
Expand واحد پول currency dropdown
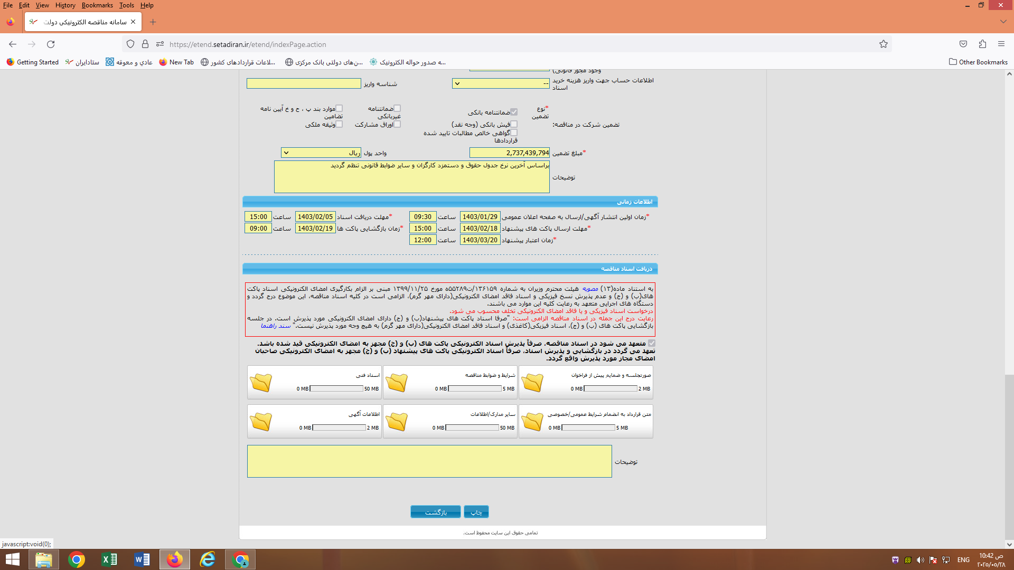pyautogui.click(x=321, y=153)
